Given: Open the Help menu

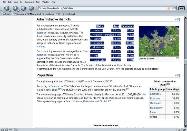Looking at the screenshot, I should (53, 2).
